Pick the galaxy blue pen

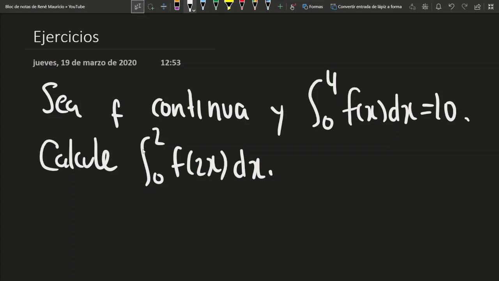coord(267,5)
